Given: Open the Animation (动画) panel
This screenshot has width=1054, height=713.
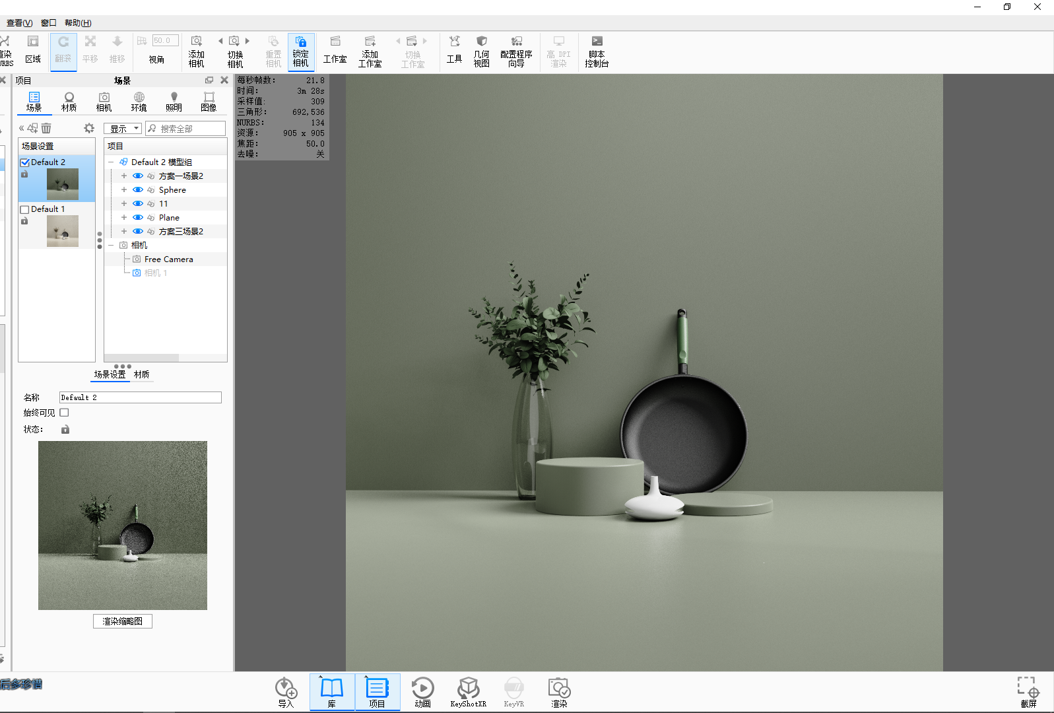Looking at the screenshot, I should coord(422,691).
